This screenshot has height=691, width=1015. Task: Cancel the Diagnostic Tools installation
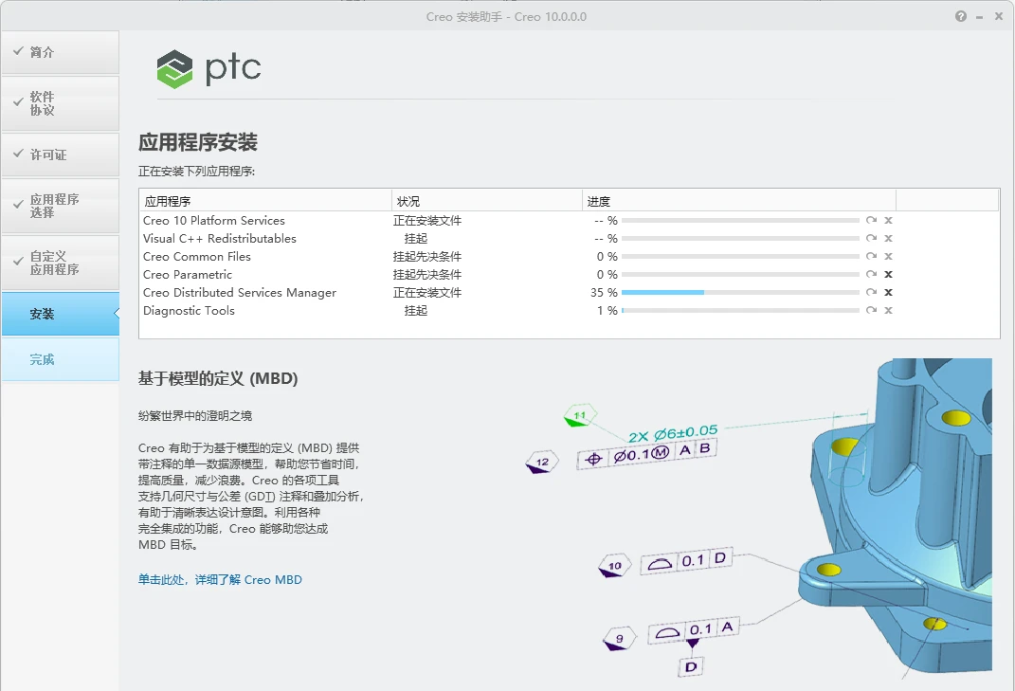coord(888,310)
